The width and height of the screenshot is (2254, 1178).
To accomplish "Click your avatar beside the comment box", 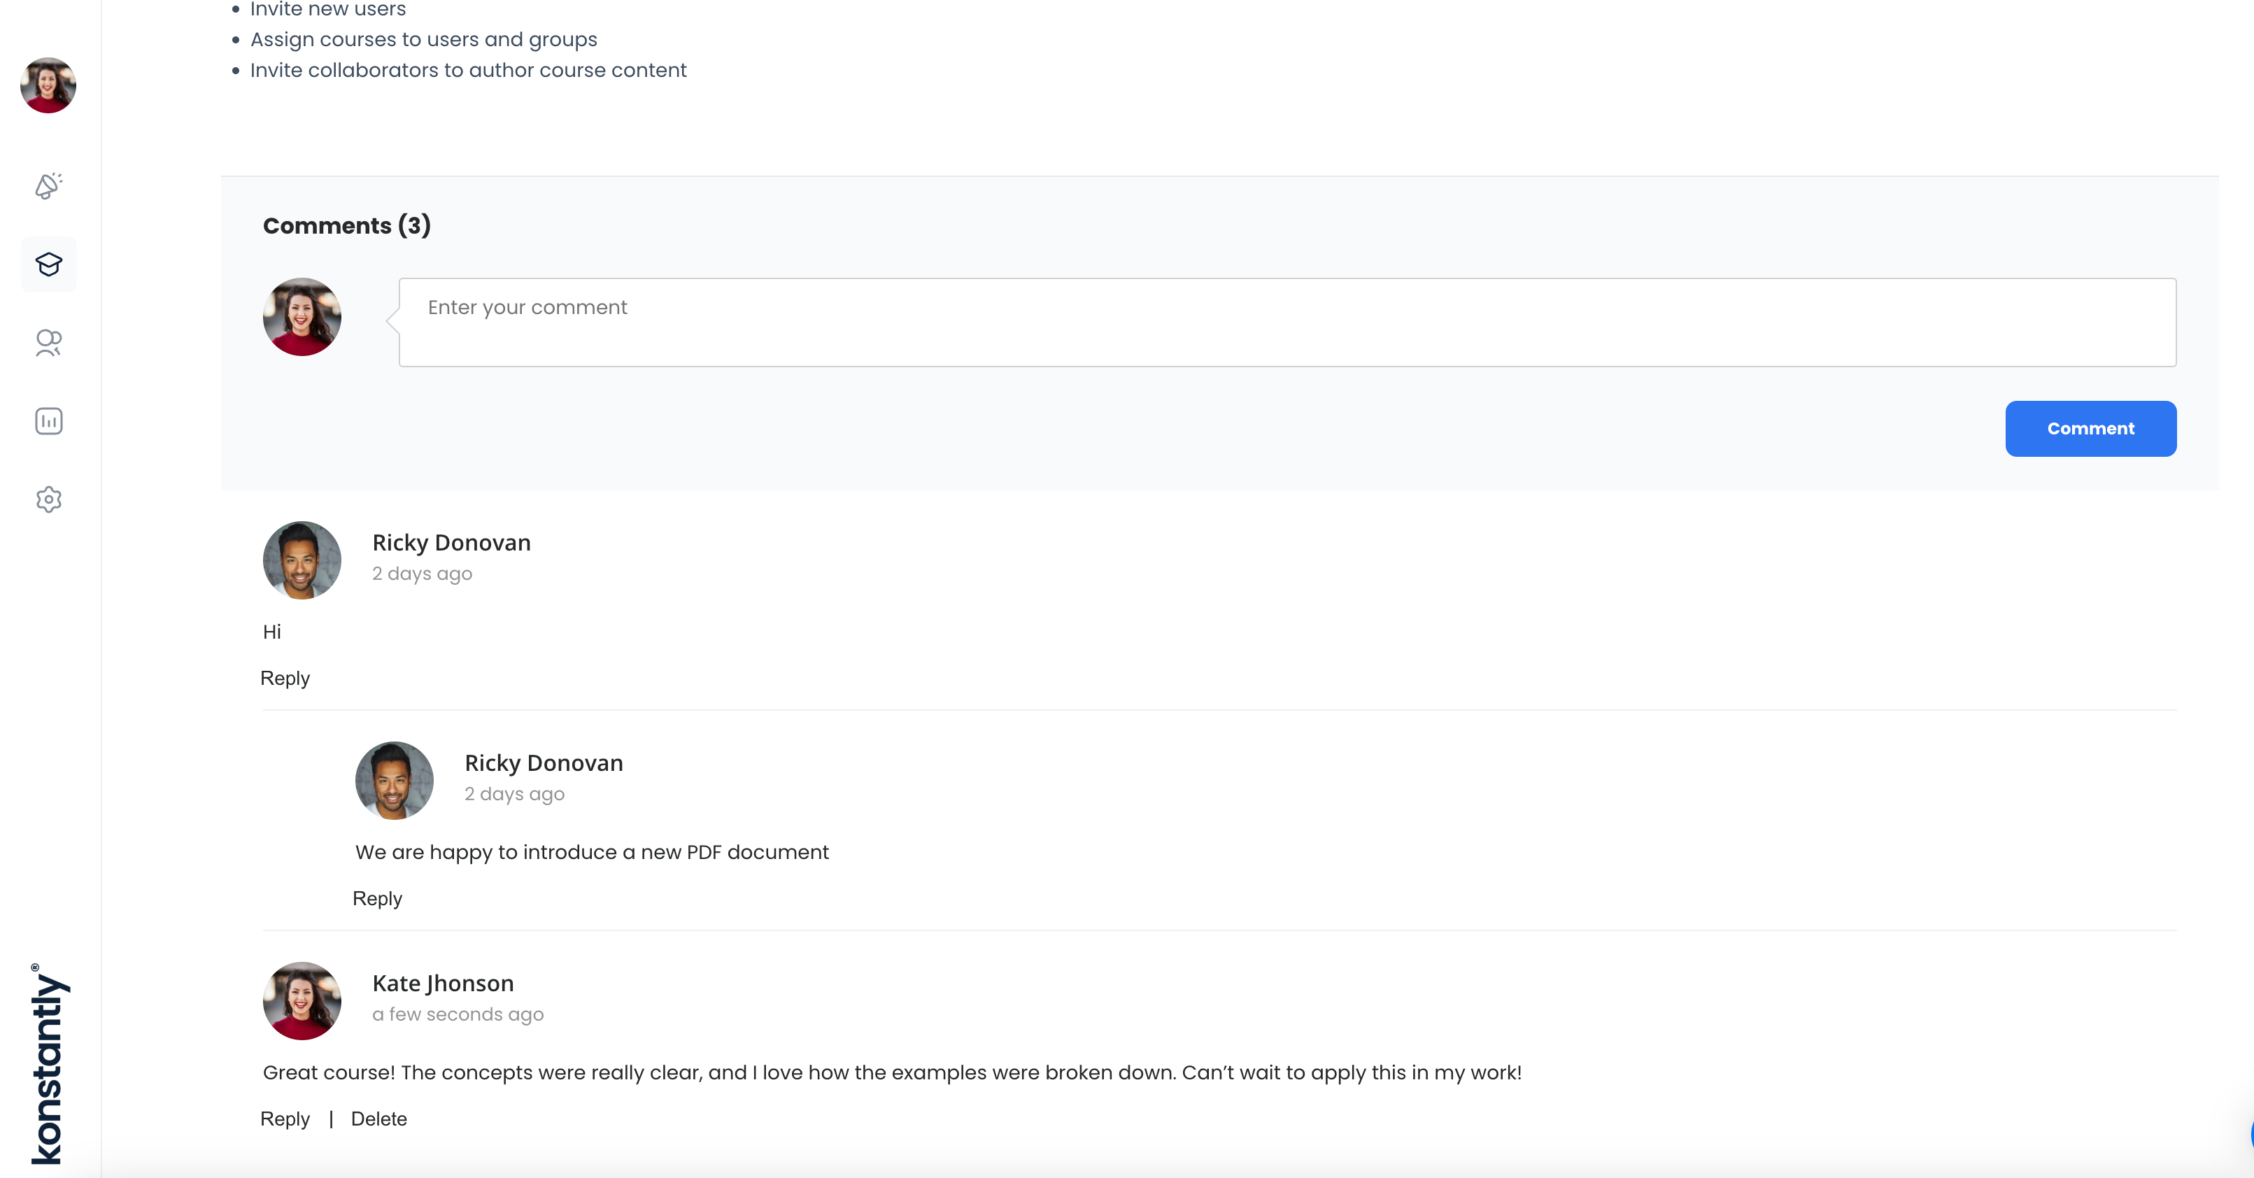I will click(x=302, y=317).
